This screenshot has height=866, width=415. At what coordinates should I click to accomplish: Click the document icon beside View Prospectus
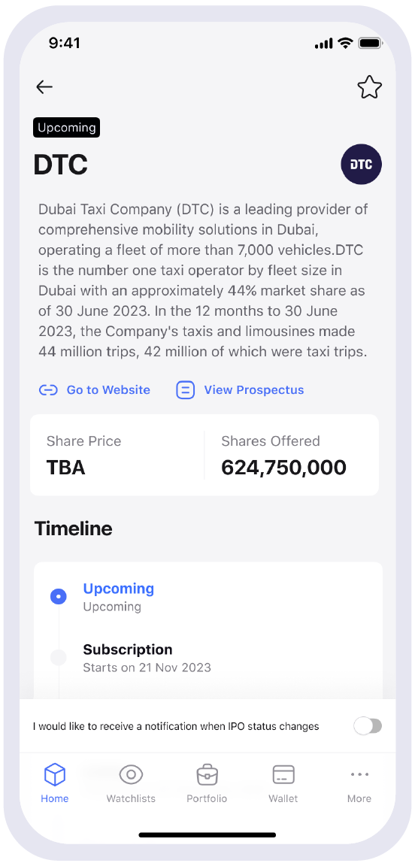coord(185,390)
